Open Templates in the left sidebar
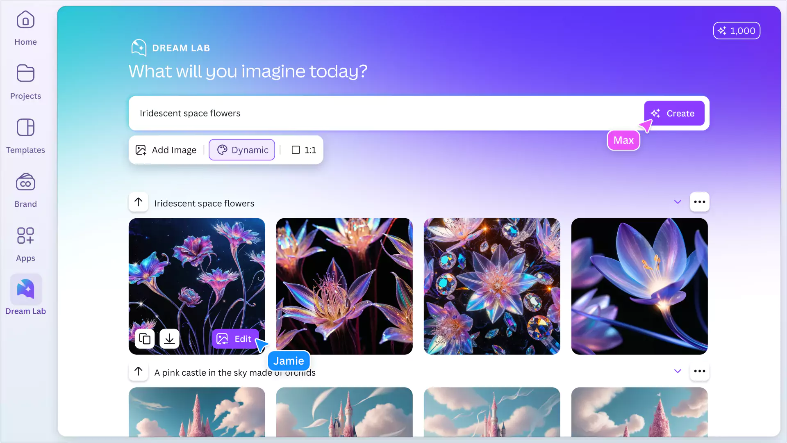The width and height of the screenshot is (787, 443). [25, 136]
